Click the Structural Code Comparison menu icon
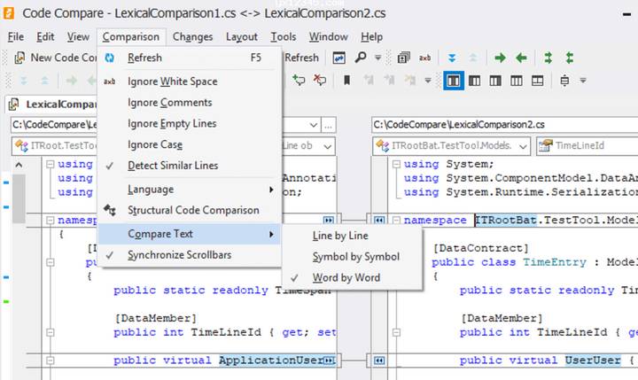The height and width of the screenshot is (380, 638). 110,210
